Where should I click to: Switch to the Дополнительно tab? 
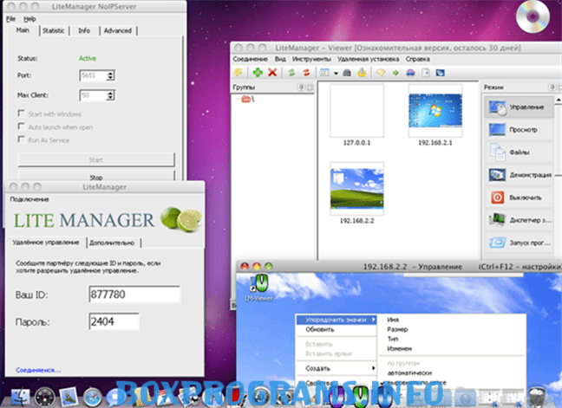pyautogui.click(x=112, y=243)
